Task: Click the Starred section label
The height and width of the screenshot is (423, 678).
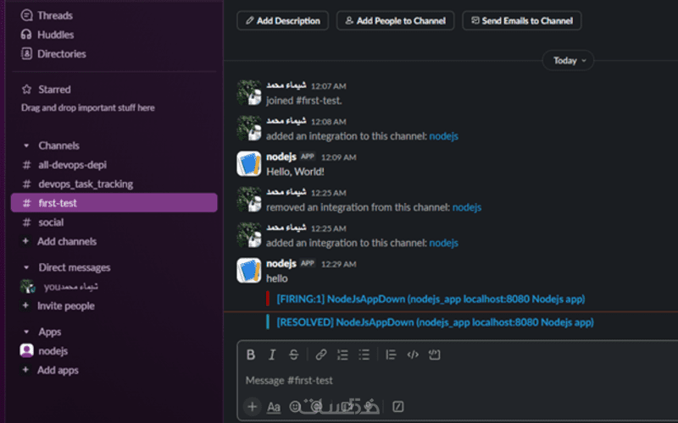Action: pos(54,90)
